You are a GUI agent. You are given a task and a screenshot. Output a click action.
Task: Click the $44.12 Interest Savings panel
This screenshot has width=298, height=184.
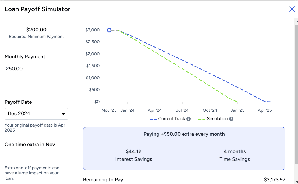click(134, 155)
